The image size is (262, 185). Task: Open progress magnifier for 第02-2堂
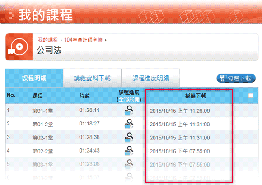[129, 151]
